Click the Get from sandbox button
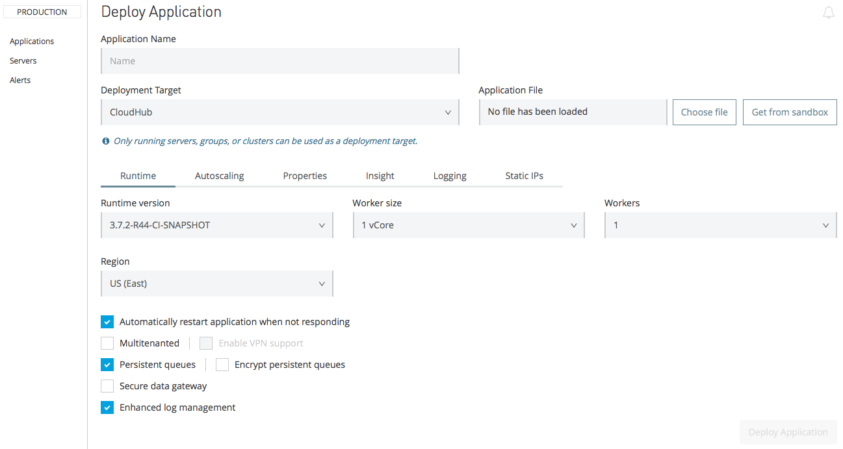The width and height of the screenshot is (843, 449). (790, 112)
